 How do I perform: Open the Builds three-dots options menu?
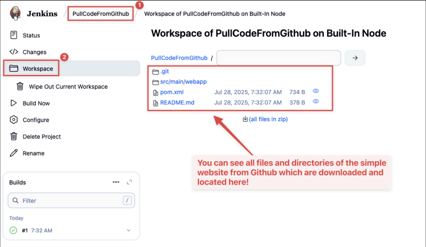pos(116,182)
